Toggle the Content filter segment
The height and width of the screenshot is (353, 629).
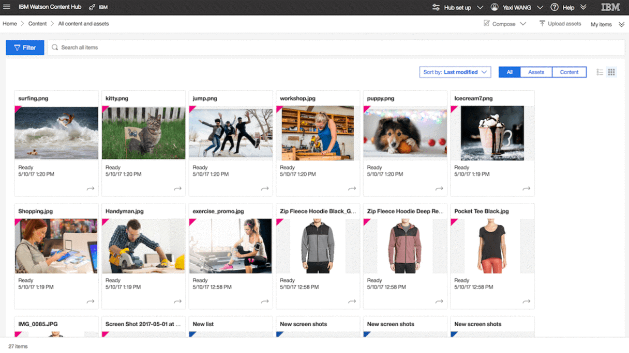[x=569, y=72]
